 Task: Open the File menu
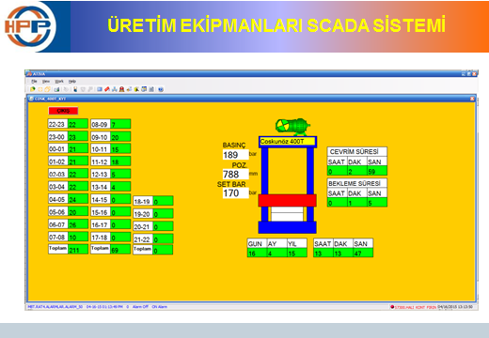point(34,82)
